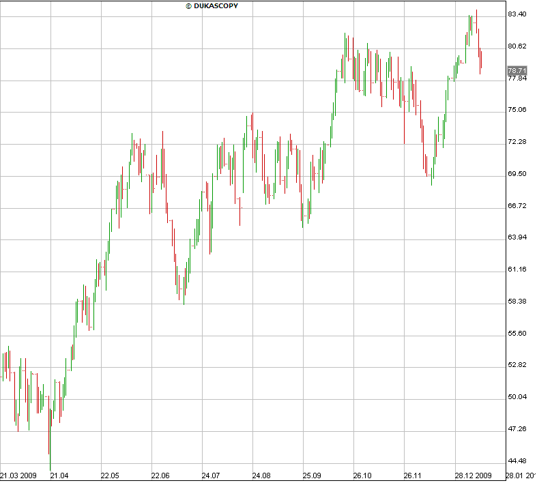
Task: Click the 25.09 date label
Action: 312,475
